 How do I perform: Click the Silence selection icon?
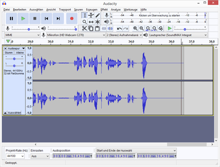(110, 29)
